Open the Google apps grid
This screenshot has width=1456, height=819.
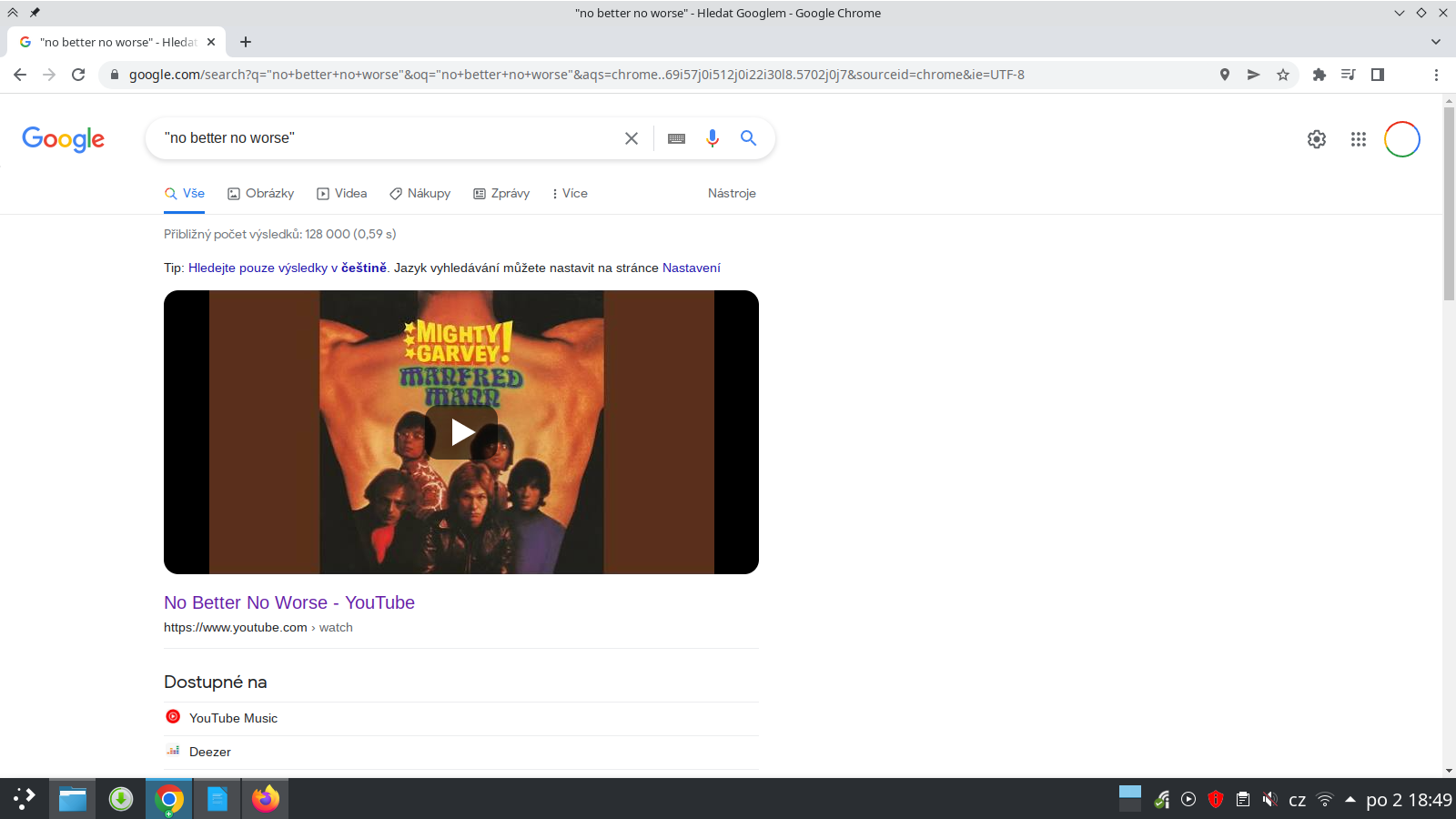click(1359, 139)
